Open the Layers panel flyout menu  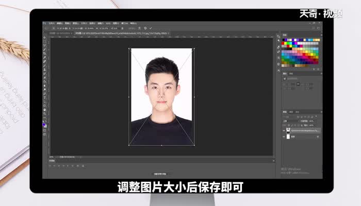click(x=321, y=112)
